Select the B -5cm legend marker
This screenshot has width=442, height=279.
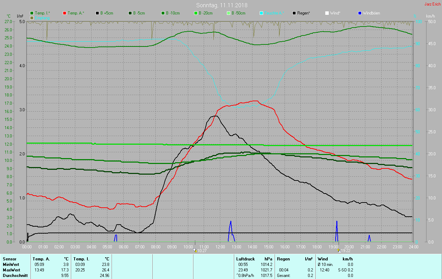click(x=130, y=13)
